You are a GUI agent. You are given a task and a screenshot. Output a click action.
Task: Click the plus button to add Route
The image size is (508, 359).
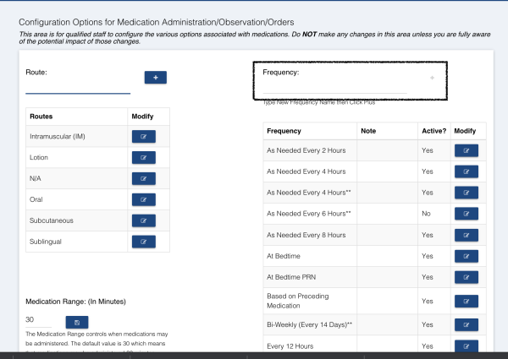pos(155,78)
